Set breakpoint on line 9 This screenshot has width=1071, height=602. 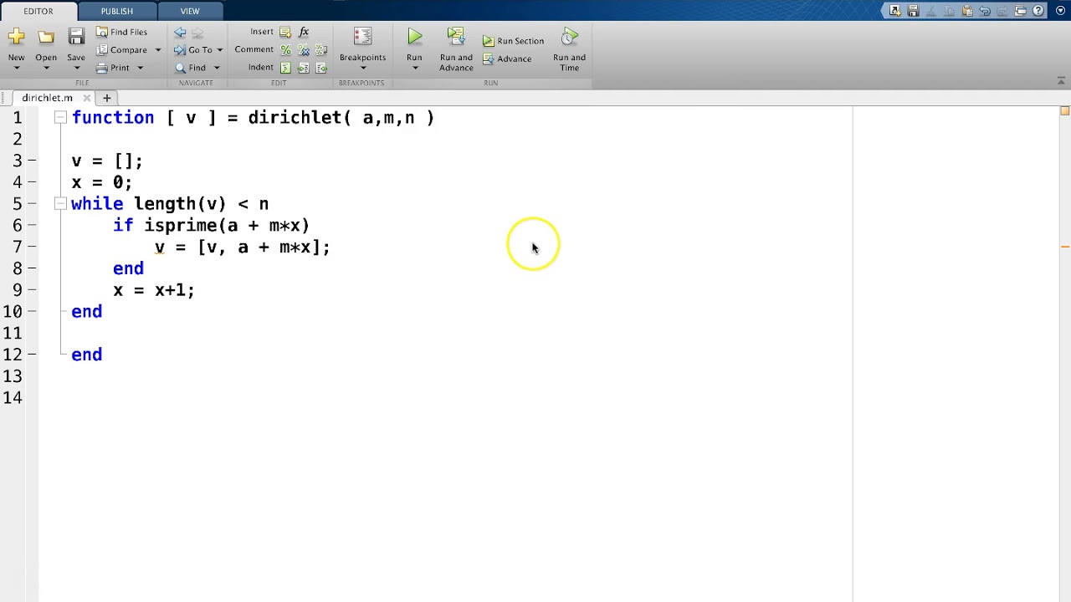(x=32, y=289)
